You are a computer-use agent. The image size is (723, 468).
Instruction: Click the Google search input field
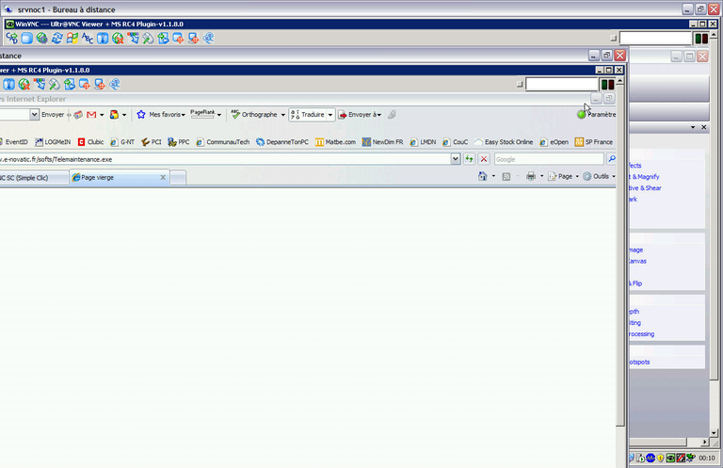click(x=549, y=159)
